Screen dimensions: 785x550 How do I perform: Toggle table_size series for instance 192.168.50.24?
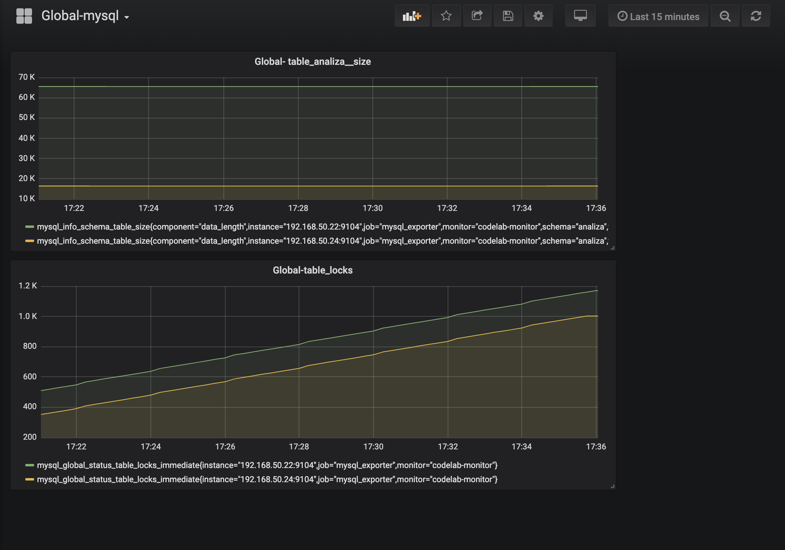point(322,241)
